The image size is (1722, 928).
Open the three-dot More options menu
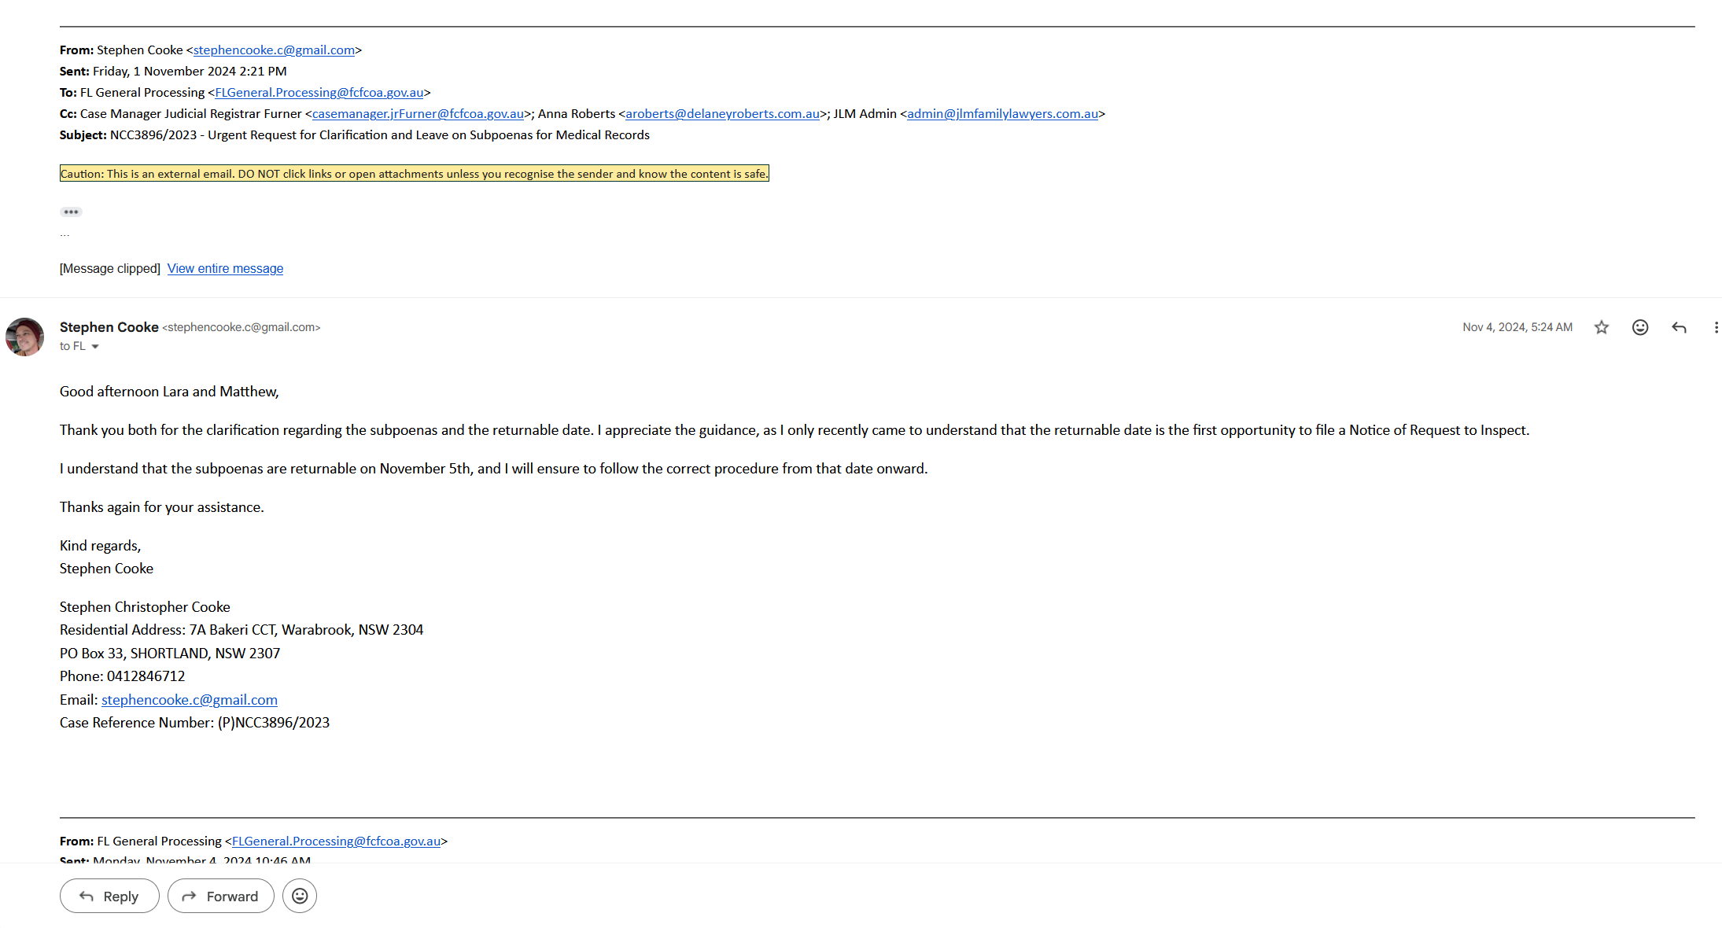1716,327
